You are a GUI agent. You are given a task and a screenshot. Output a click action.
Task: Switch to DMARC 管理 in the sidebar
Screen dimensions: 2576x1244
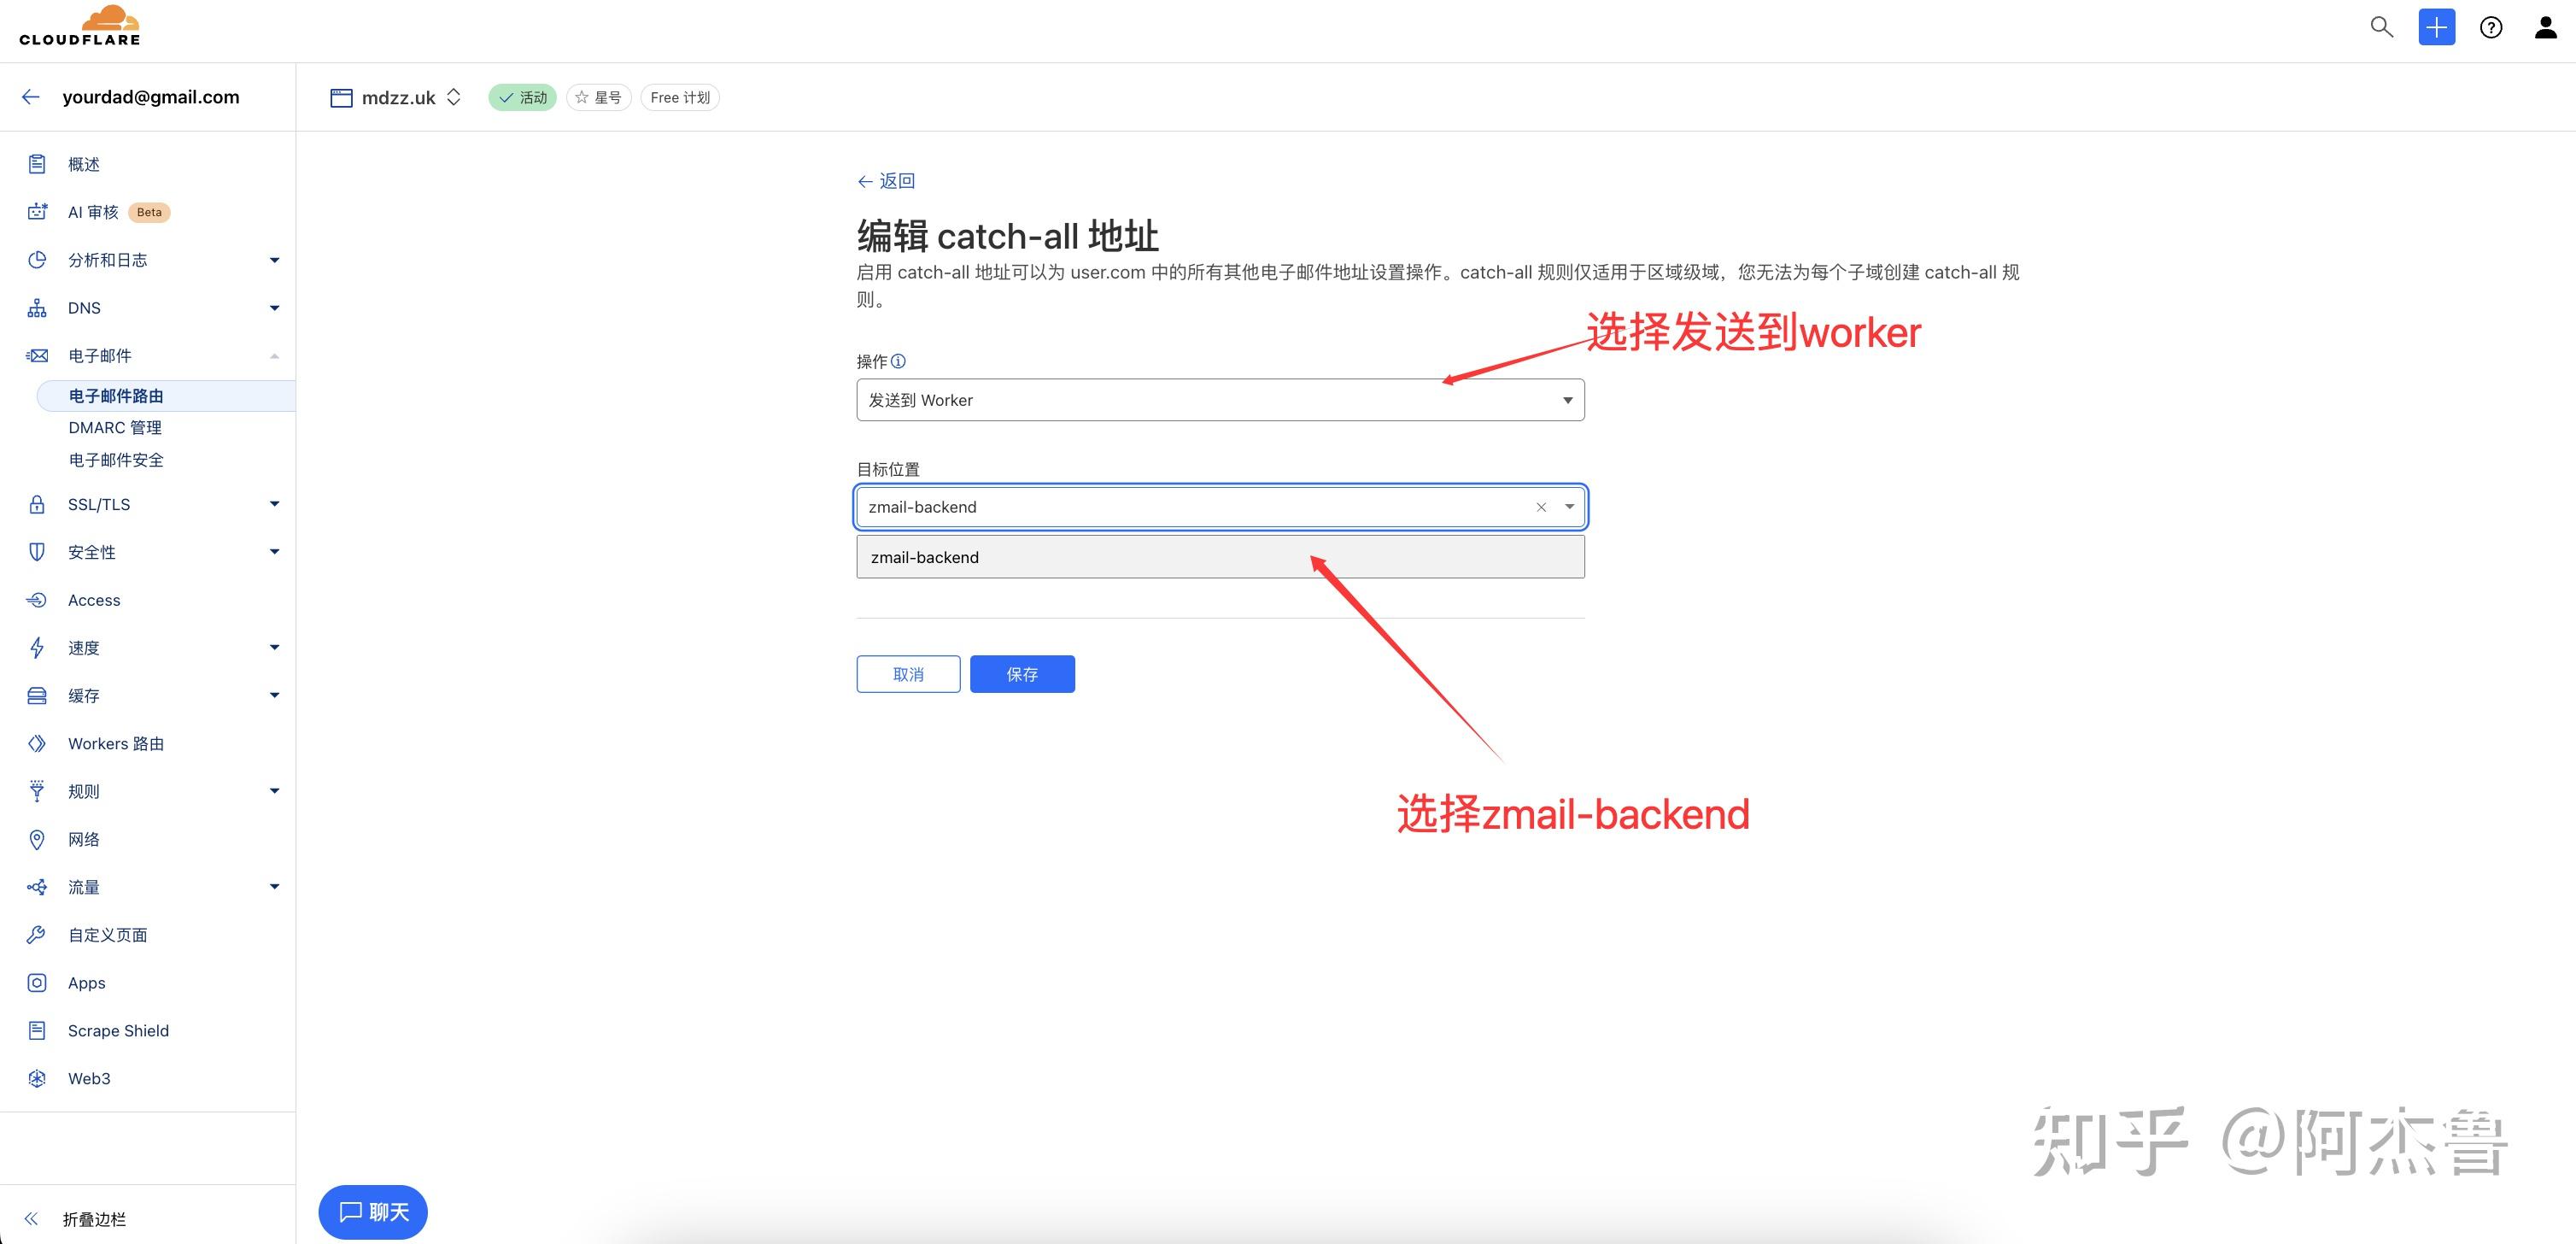(x=114, y=427)
